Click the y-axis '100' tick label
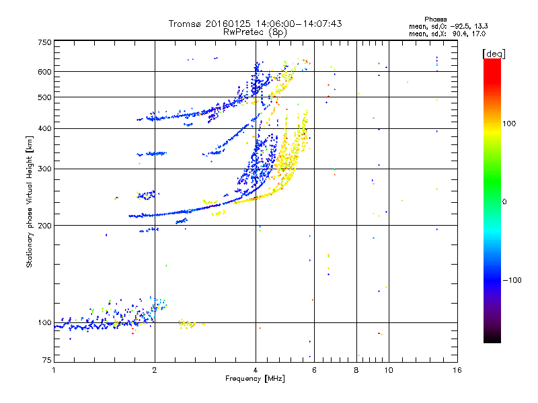Image resolution: width=538 pixels, height=403 pixels. click(44, 322)
